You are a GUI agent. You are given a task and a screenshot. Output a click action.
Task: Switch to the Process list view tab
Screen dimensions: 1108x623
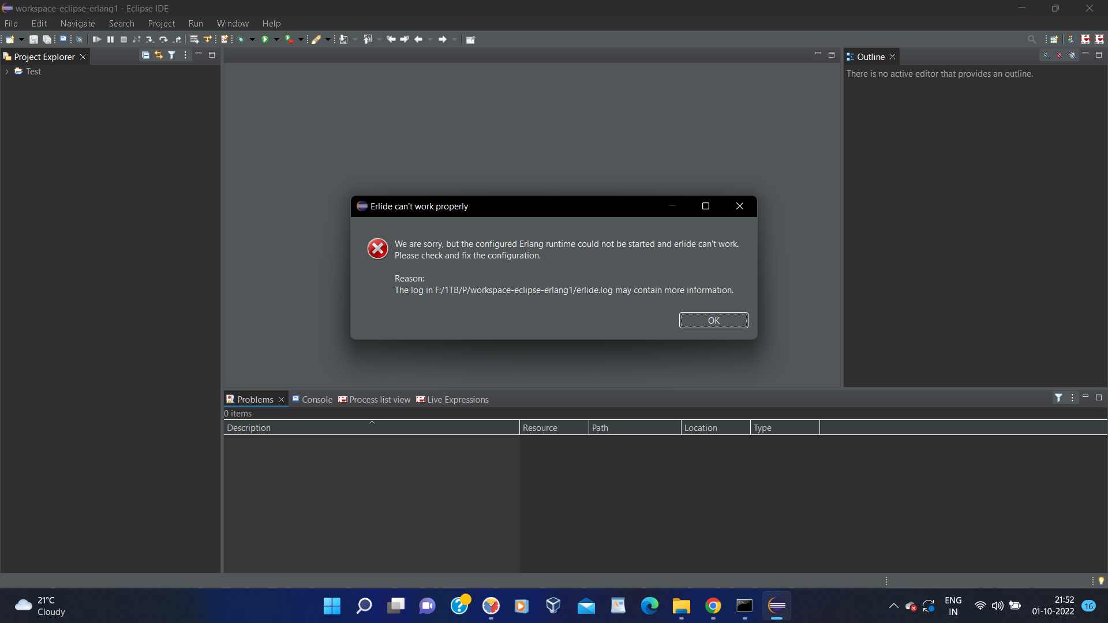pos(375,399)
